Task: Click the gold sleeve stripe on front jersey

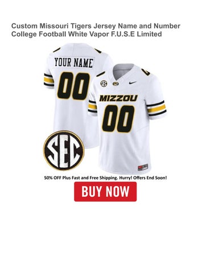Action: click(x=157, y=109)
